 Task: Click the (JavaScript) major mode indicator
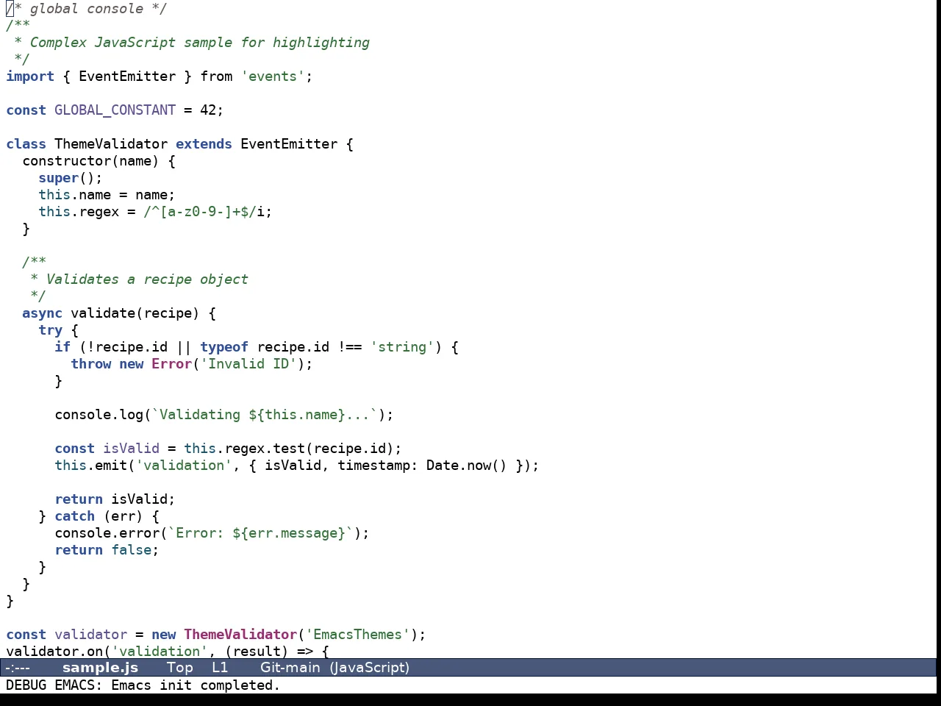tap(370, 668)
